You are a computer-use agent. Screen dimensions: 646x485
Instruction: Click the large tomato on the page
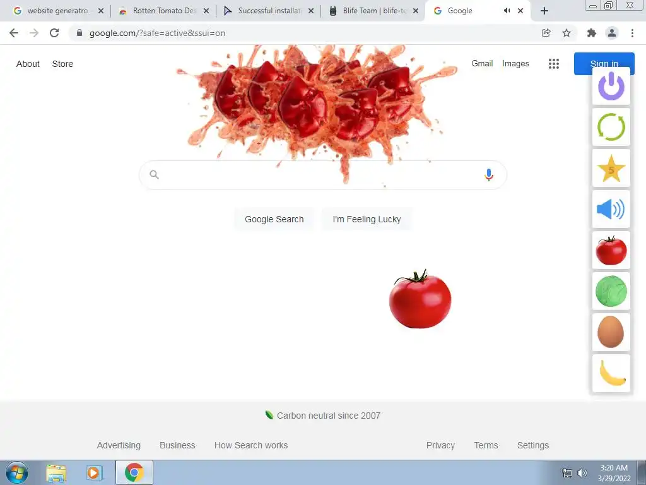(420, 300)
